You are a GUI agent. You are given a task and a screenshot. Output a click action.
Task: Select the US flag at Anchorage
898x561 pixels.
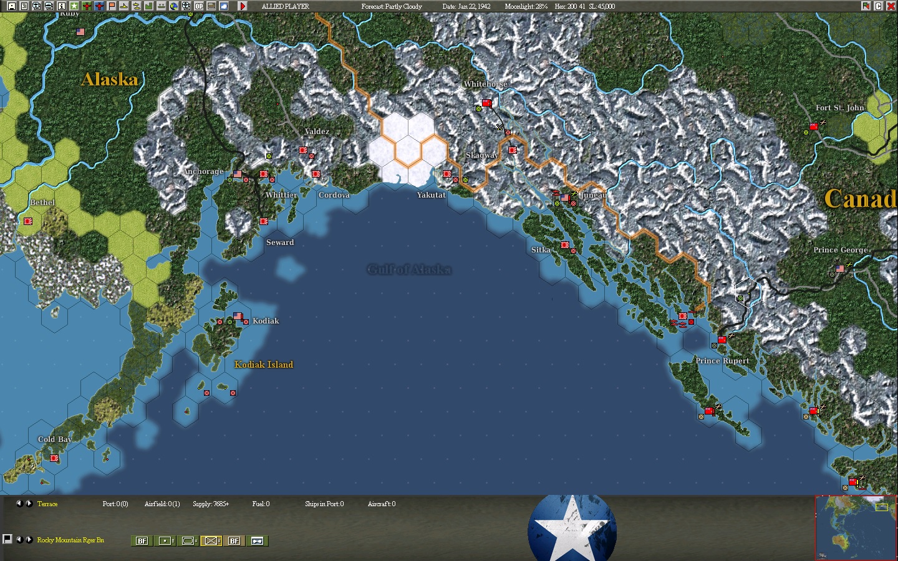[238, 174]
